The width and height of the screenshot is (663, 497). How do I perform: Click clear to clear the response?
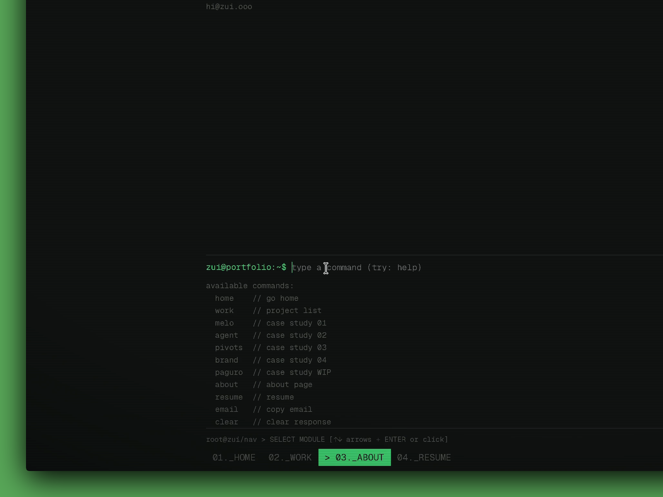pos(226,422)
